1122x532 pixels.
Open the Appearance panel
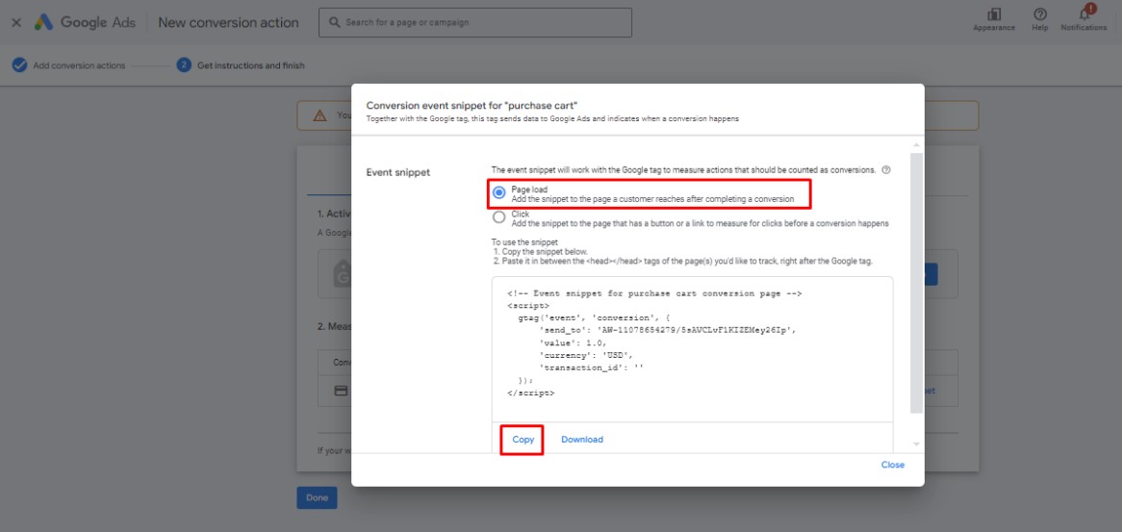click(x=993, y=20)
